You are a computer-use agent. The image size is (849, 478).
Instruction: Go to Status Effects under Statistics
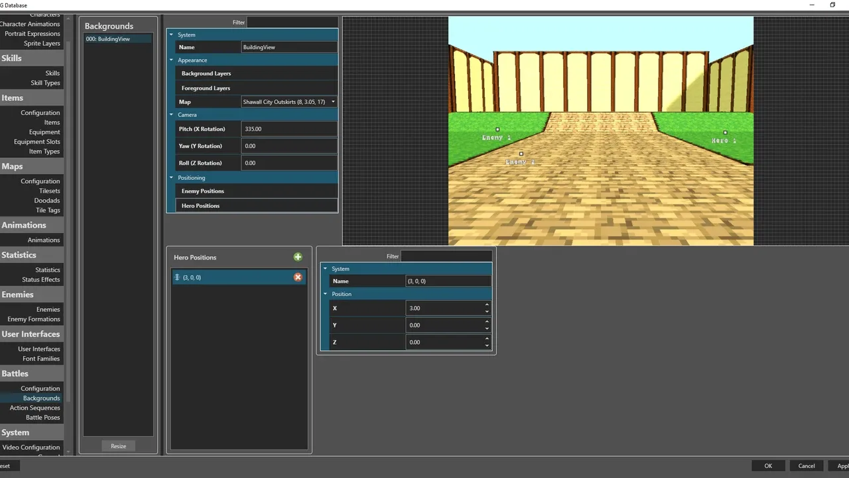40,279
